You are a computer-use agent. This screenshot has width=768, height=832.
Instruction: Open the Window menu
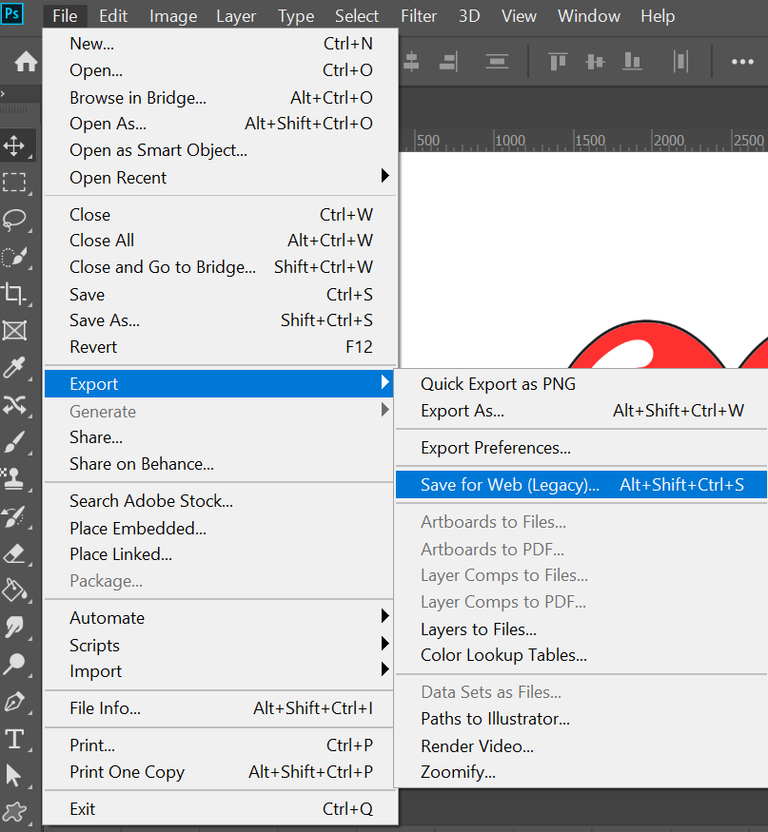(589, 16)
